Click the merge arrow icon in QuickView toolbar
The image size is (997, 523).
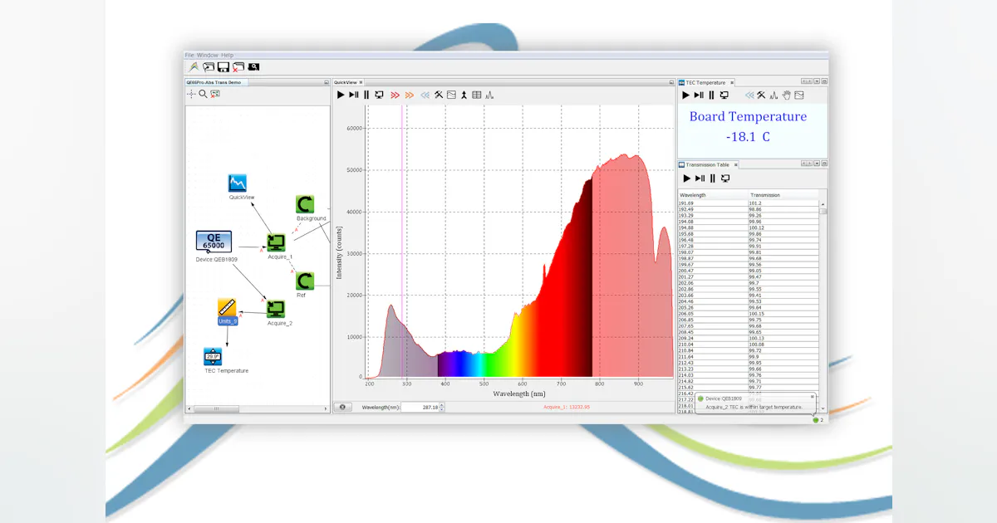464,95
